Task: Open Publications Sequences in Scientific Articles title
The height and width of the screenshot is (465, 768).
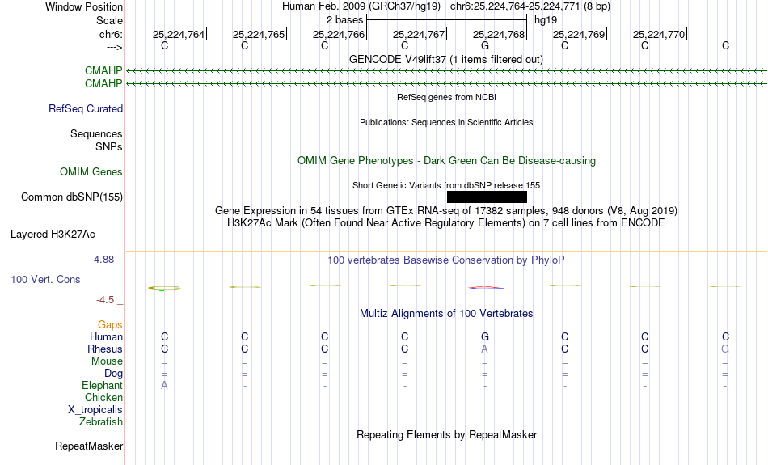Action: [446, 122]
